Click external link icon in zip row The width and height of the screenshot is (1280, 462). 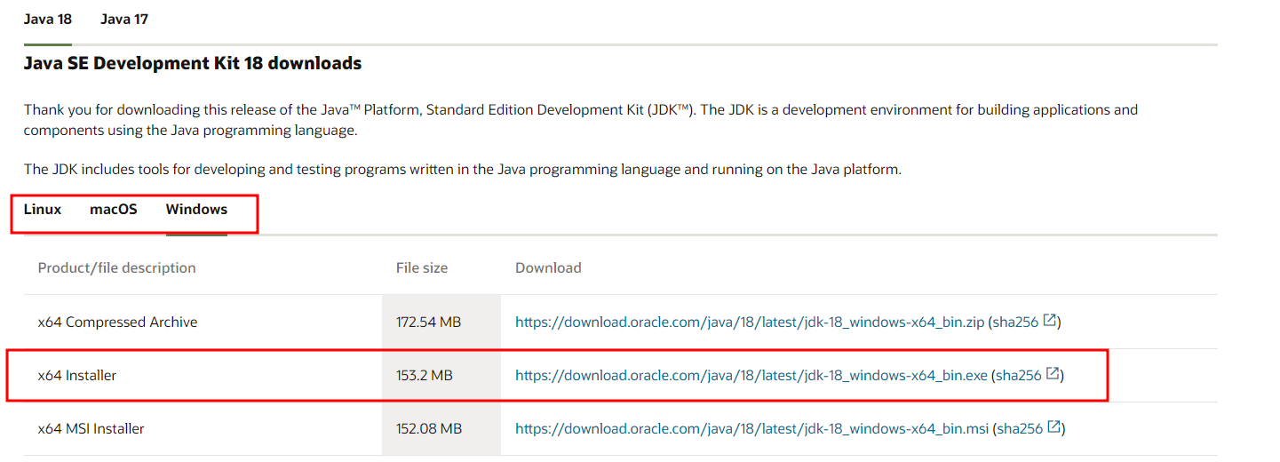[1050, 321]
